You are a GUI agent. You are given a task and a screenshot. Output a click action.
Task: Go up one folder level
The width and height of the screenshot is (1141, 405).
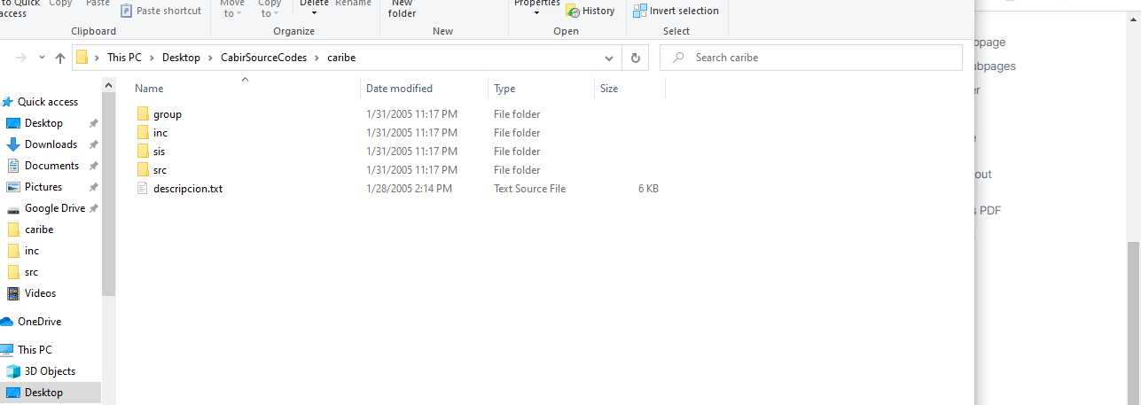tap(60, 58)
